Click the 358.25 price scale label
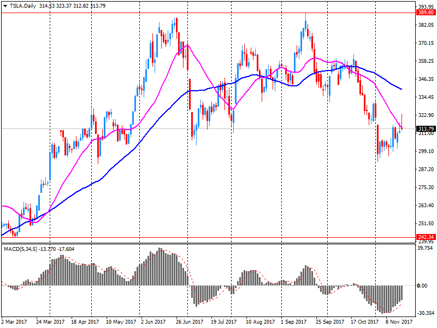This screenshot has height=328, width=437. coord(426,61)
